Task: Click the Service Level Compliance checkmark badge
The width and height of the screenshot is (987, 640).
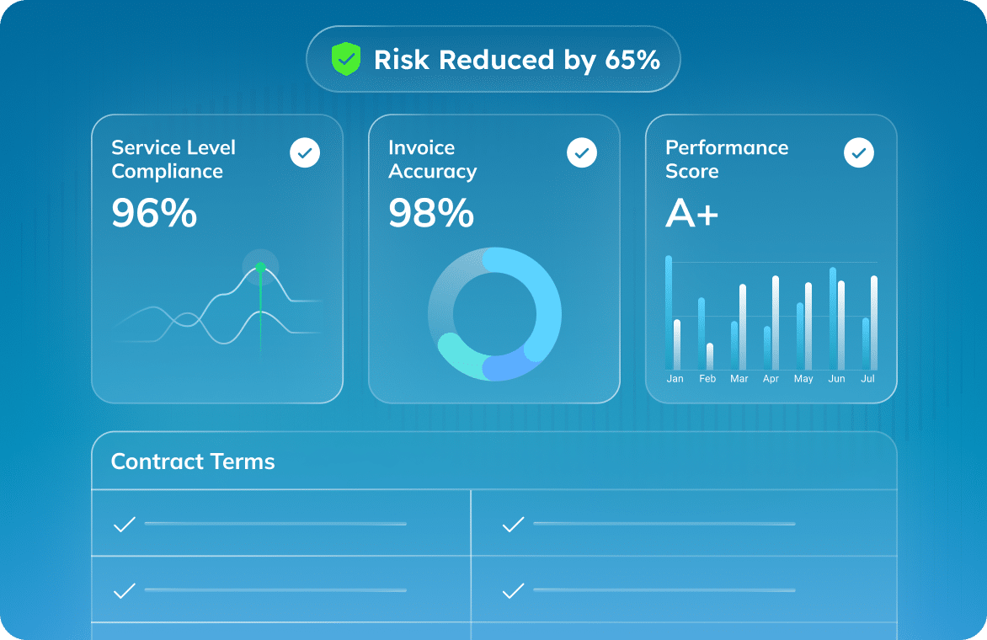Action: point(305,153)
